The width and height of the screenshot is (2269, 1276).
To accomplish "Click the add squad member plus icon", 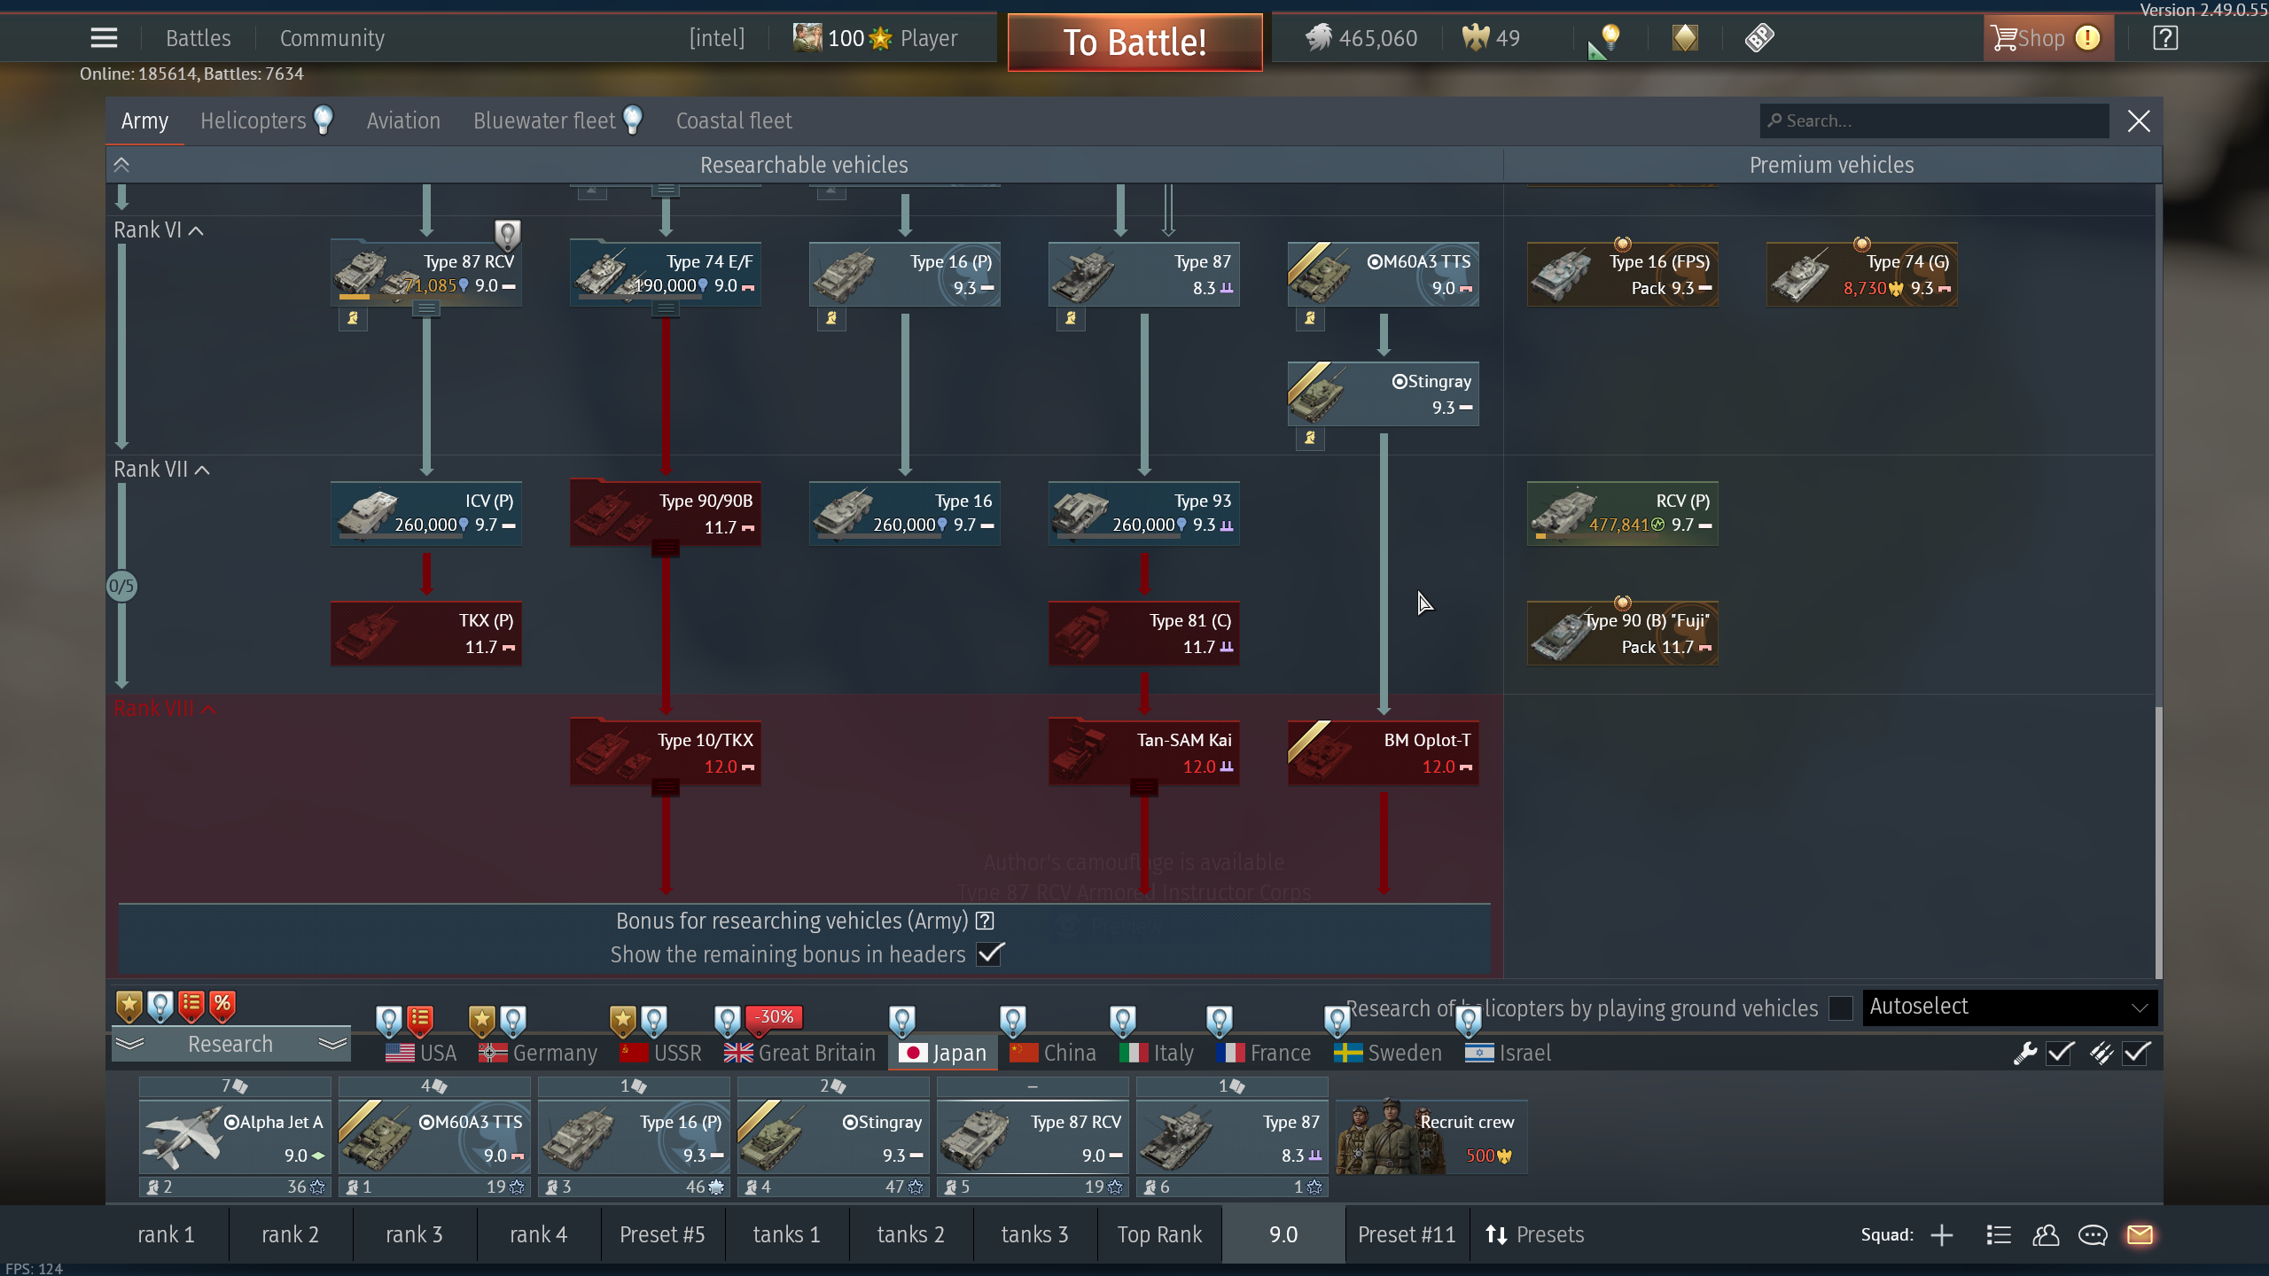I will tap(1942, 1234).
